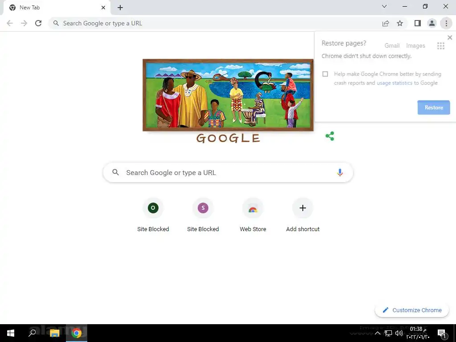This screenshot has height=342, width=456.
Task: Open the volume tray icon
Action: pyautogui.click(x=399, y=333)
